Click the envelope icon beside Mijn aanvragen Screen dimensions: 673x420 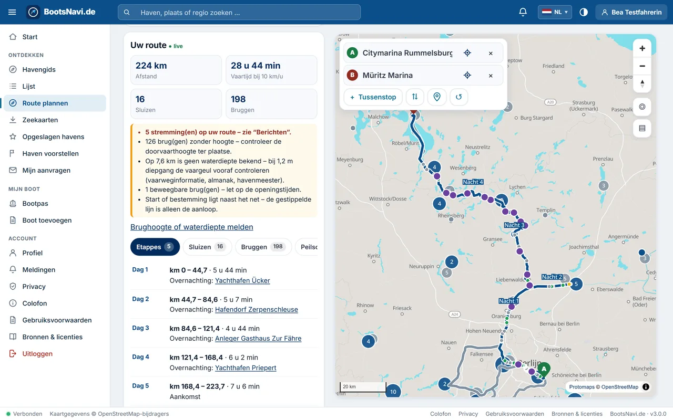coord(13,170)
